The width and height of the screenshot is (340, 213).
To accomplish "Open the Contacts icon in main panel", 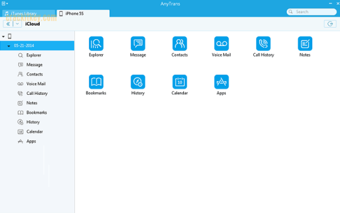I will click(179, 44).
